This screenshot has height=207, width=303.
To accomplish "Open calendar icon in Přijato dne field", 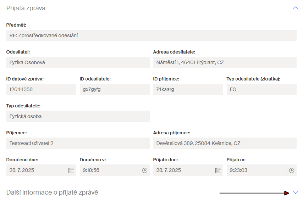I will click(x=218, y=170).
